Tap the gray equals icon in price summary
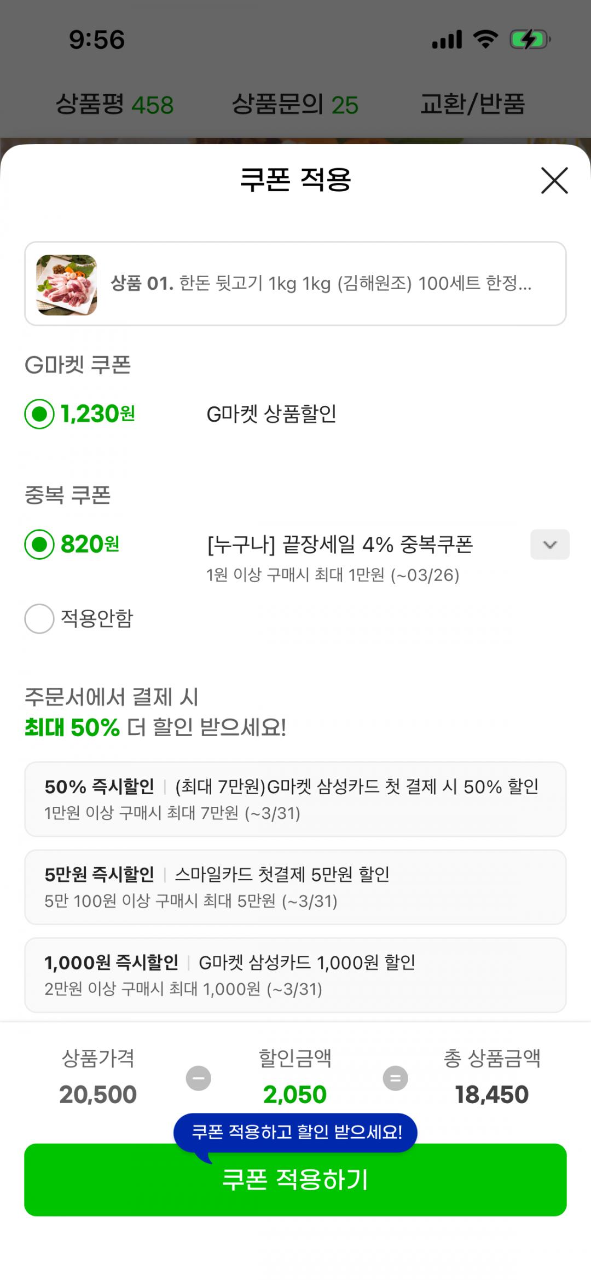Viewport: 591px width, 1280px height. [395, 1078]
